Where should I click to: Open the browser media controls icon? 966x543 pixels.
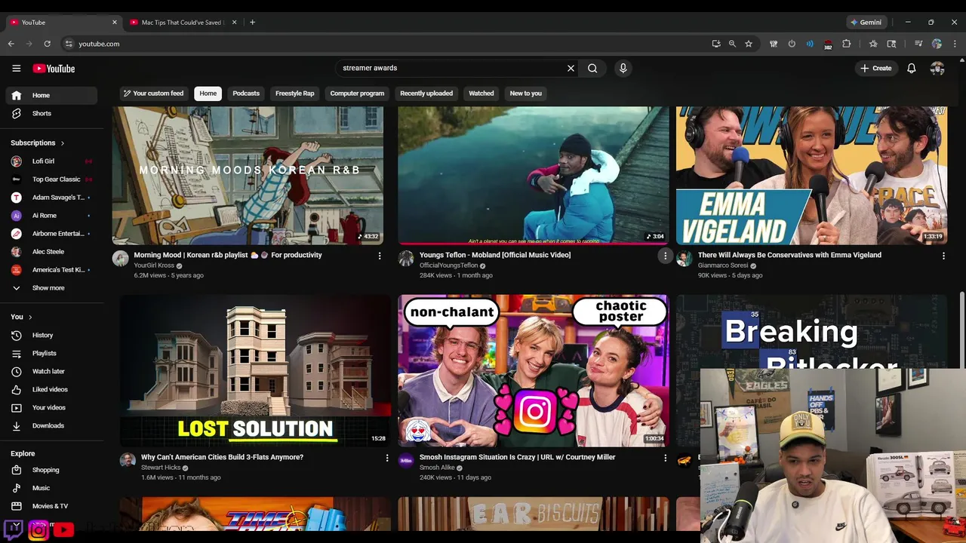click(918, 44)
